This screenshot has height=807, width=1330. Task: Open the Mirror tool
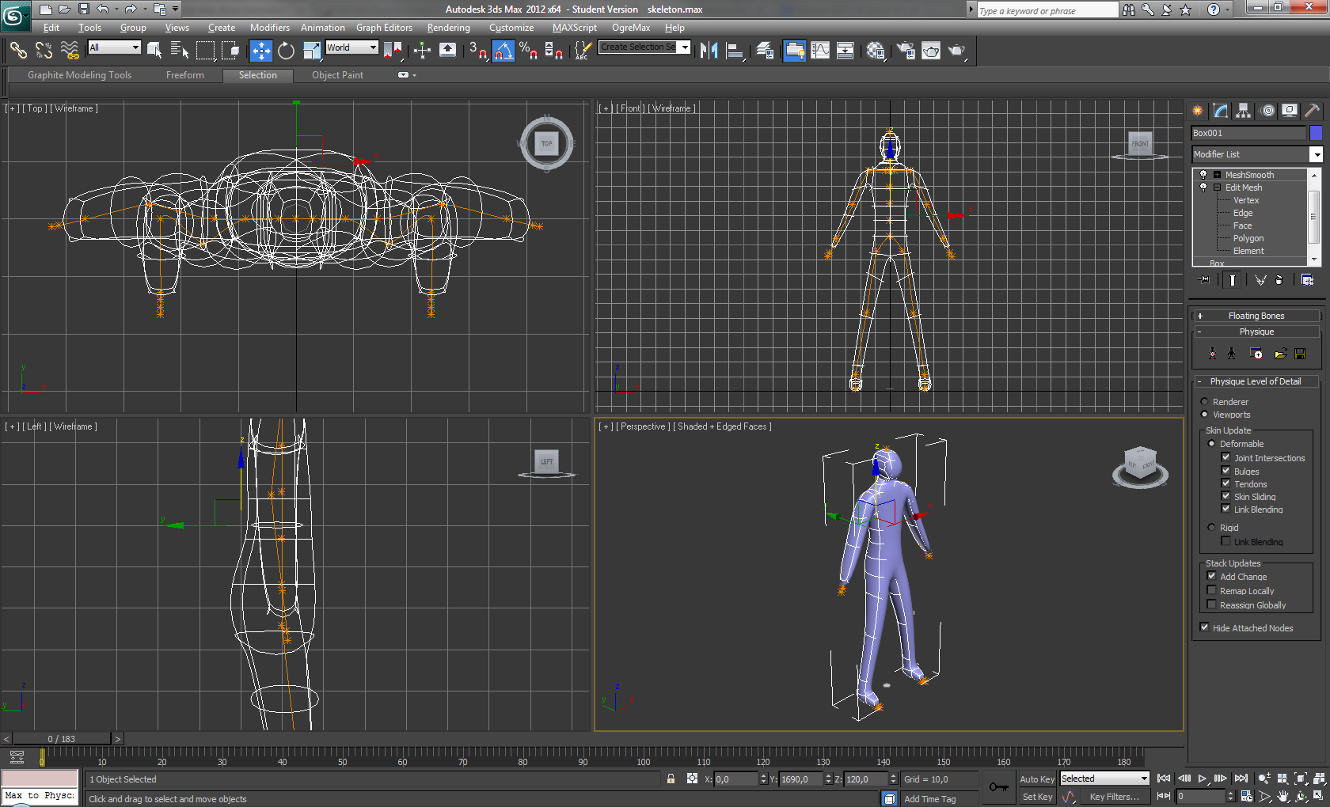(709, 50)
